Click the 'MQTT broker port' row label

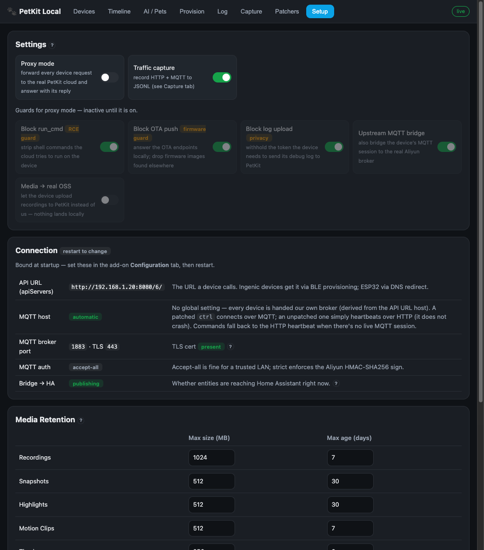point(38,347)
